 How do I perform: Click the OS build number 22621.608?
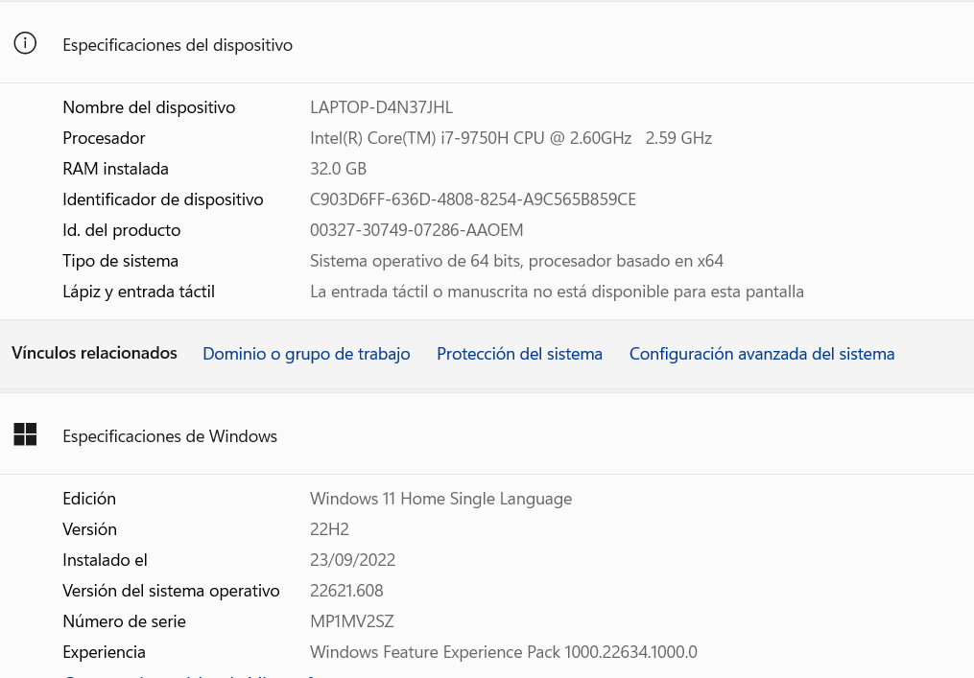pos(346,591)
